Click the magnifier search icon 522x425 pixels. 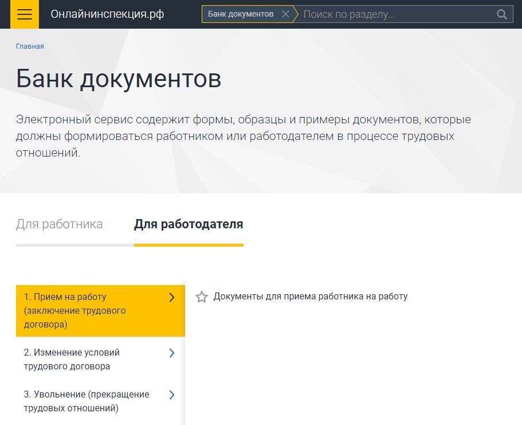click(x=502, y=14)
